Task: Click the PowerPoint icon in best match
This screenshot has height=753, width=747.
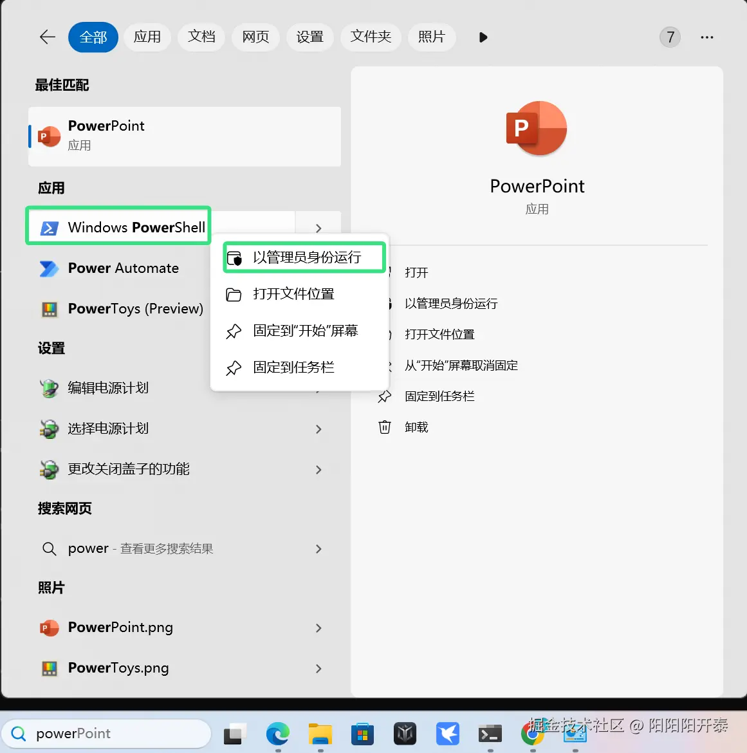Action: click(x=49, y=137)
